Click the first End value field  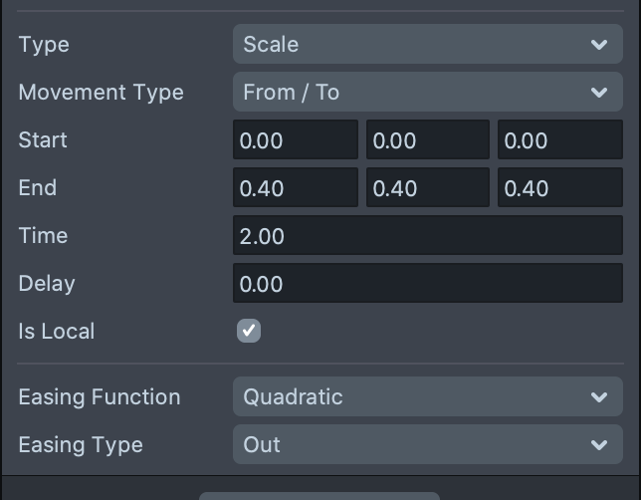coord(295,188)
